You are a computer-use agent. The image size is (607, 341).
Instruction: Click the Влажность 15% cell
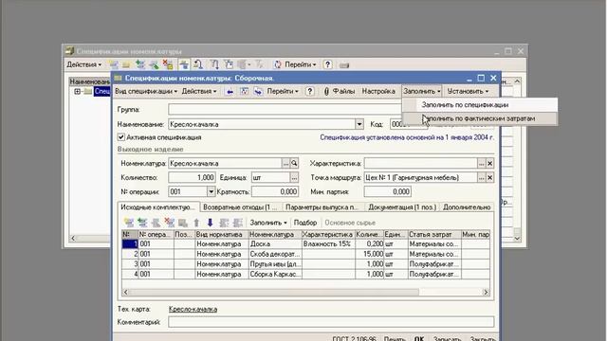coord(328,244)
